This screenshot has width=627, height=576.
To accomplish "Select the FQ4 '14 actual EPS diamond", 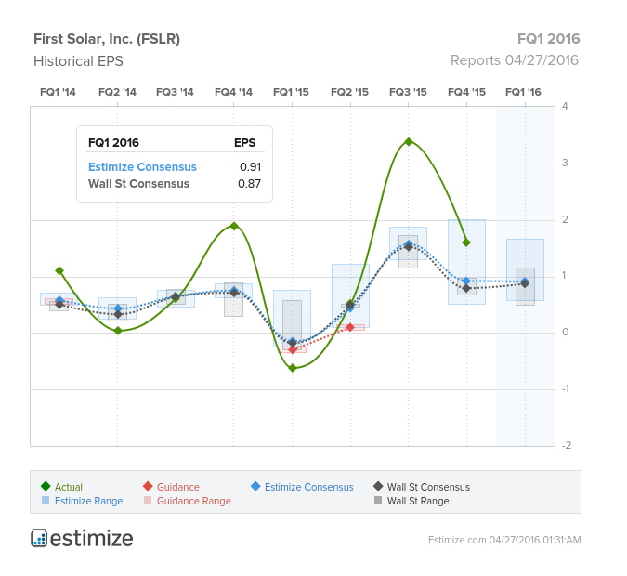I will (234, 226).
